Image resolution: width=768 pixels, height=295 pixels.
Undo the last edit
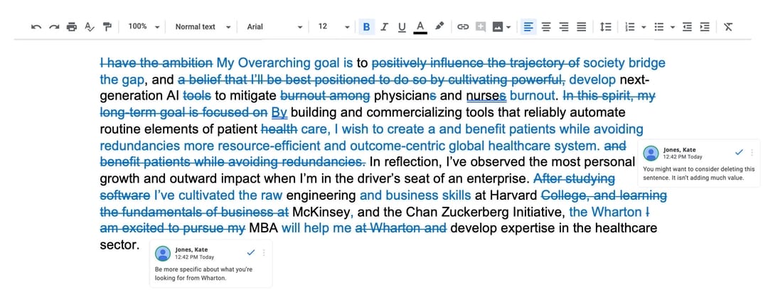pyautogui.click(x=36, y=27)
